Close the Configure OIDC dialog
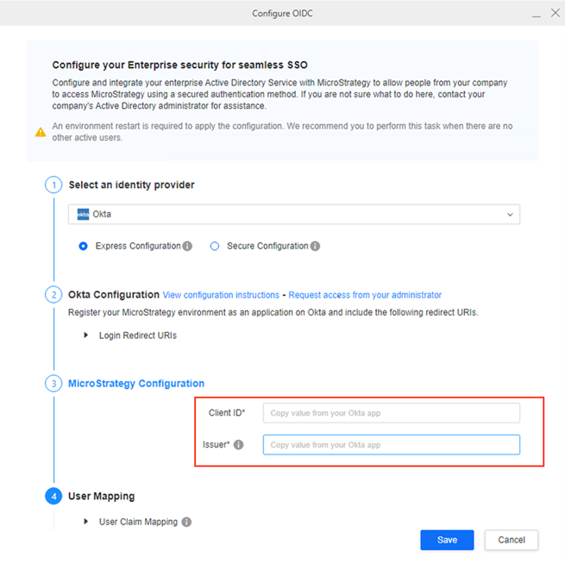The height and width of the screenshot is (564, 565). (555, 13)
